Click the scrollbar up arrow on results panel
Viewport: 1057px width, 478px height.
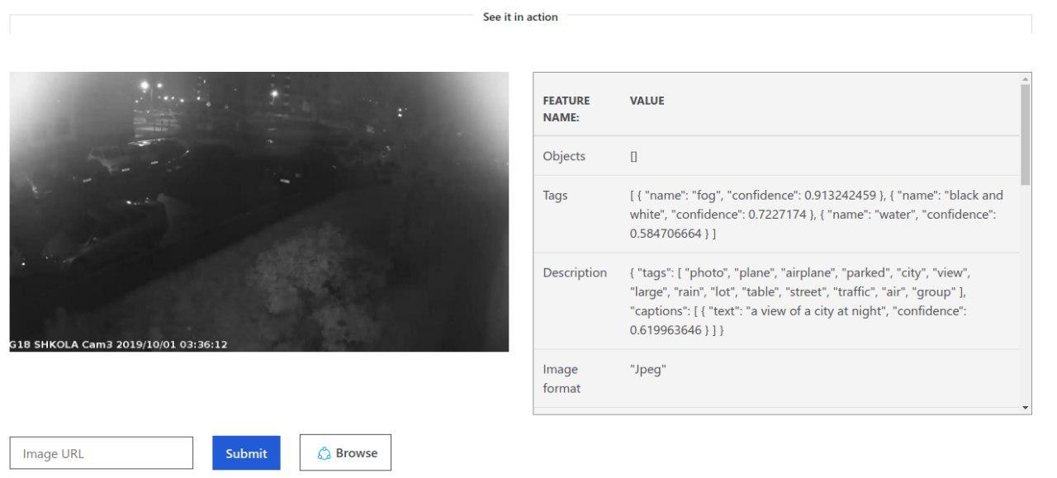tap(1025, 79)
